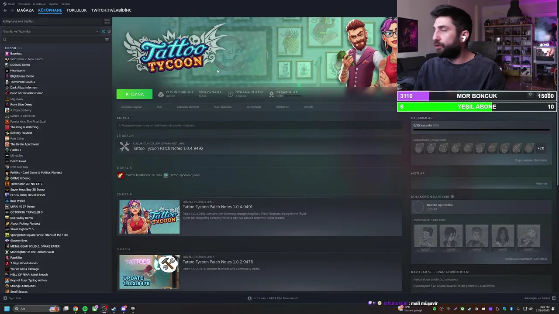Open the TOPLULUK tab

pyautogui.click(x=76, y=10)
